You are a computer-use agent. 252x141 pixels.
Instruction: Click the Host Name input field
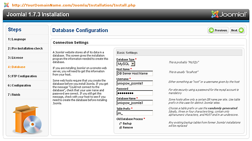click(135, 73)
